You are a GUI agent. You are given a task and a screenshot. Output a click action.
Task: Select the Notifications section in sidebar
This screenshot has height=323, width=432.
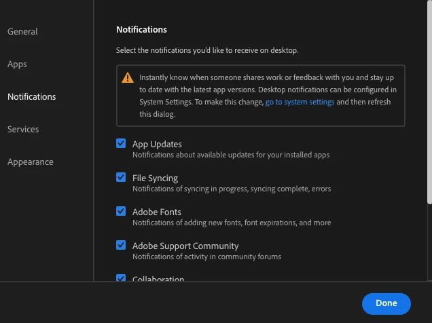pyautogui.click(x=32, y=97)
